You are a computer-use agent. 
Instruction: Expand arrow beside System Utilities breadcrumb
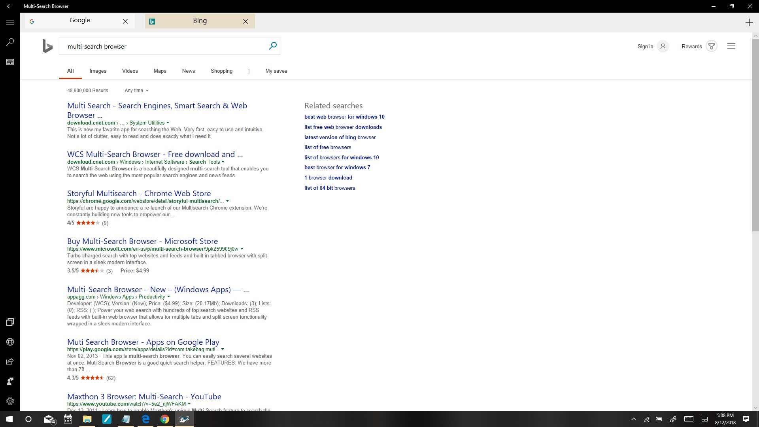tap(168, 123)
